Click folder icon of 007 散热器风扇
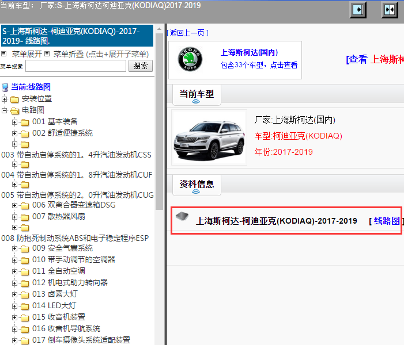Screen dimensions: 404x345 (x=25, y=217)
